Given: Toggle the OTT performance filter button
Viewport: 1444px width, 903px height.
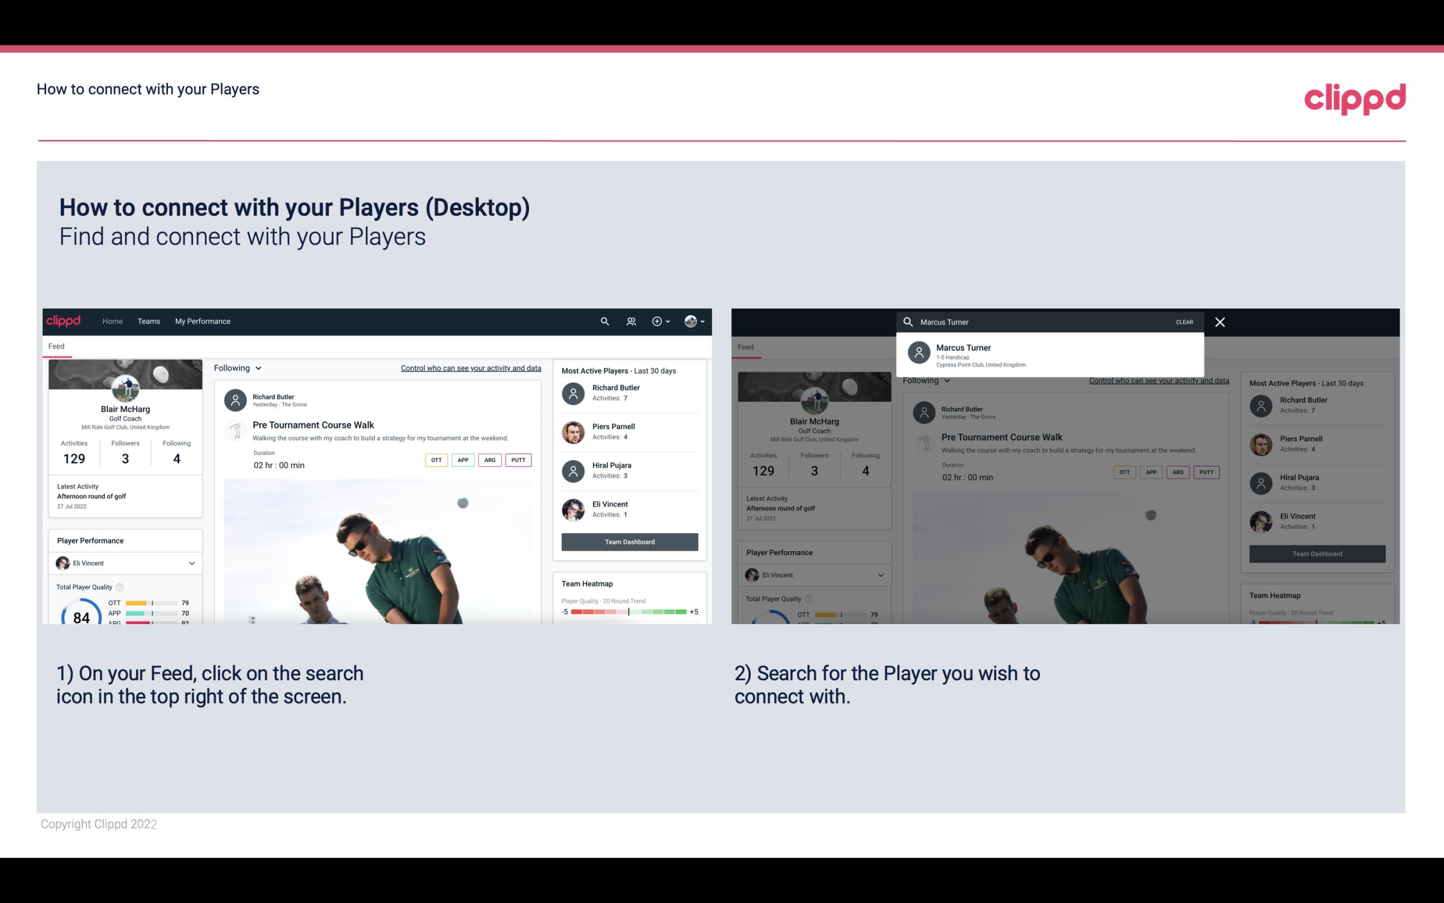Looking at the screenshot, I should point(436,459).
